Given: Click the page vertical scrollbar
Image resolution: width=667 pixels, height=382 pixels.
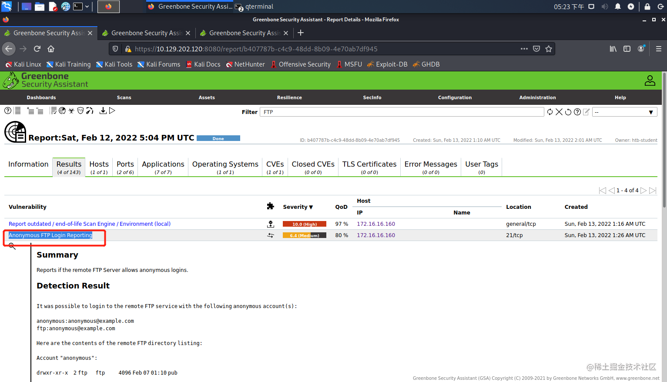Looking at the screenshot, I should pyautogui.click(x=664, y=140).
